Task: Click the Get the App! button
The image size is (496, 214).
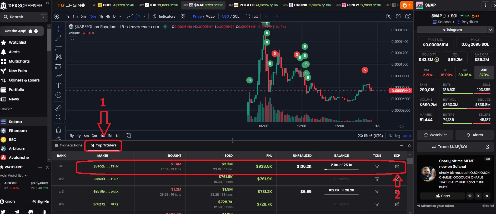Action: (x=22, y=31)
